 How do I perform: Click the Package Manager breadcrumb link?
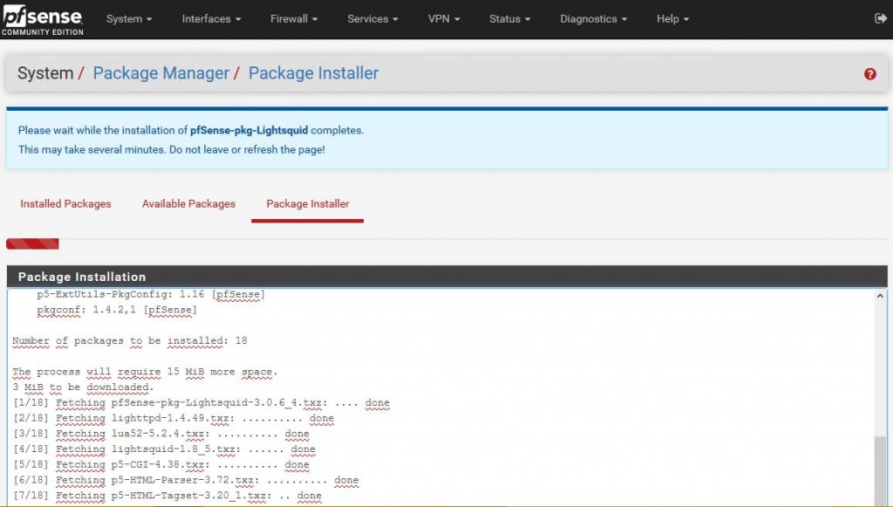pos(160,73)
